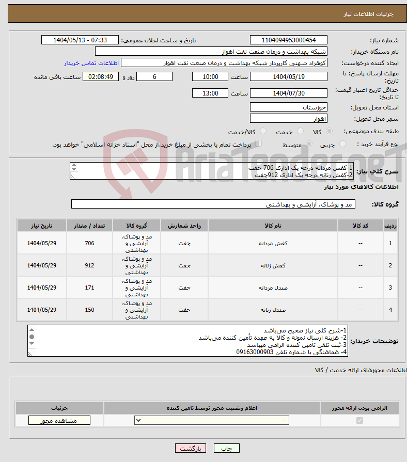Open the license status dropdown
The height and width of the screenshot is (462, 407).
click(x=212, y=421)
